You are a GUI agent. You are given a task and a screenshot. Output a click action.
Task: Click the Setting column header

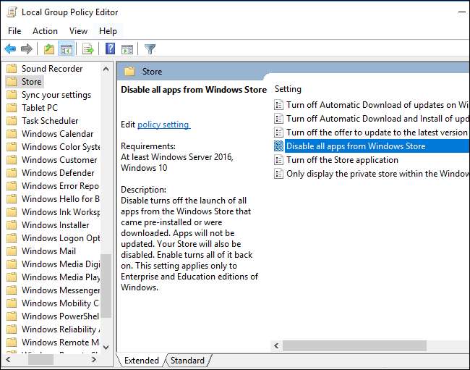[x=288, y=89]
